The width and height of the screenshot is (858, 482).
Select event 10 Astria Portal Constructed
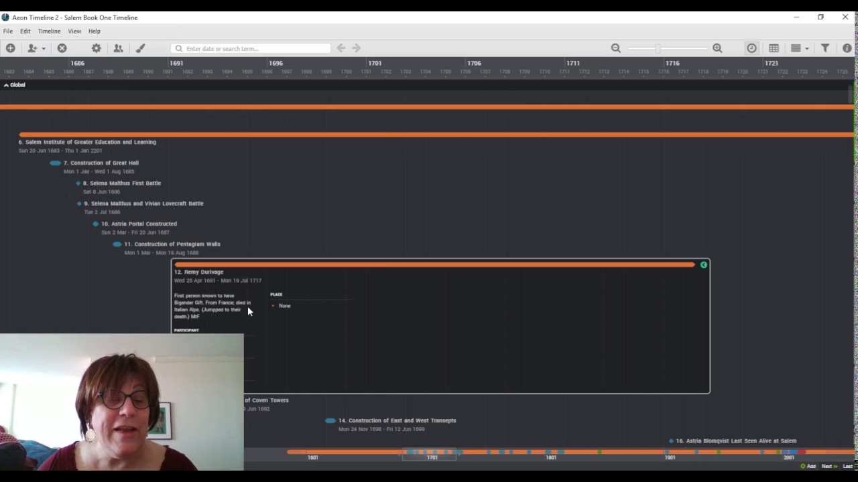pyautogui.click(x=139, y=224)
